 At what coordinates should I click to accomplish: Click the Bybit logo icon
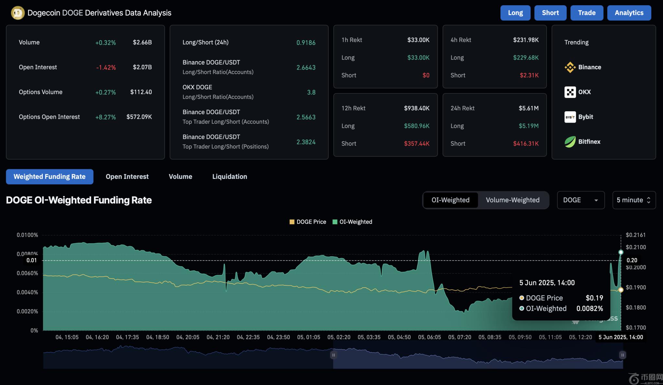pos(570,117)
